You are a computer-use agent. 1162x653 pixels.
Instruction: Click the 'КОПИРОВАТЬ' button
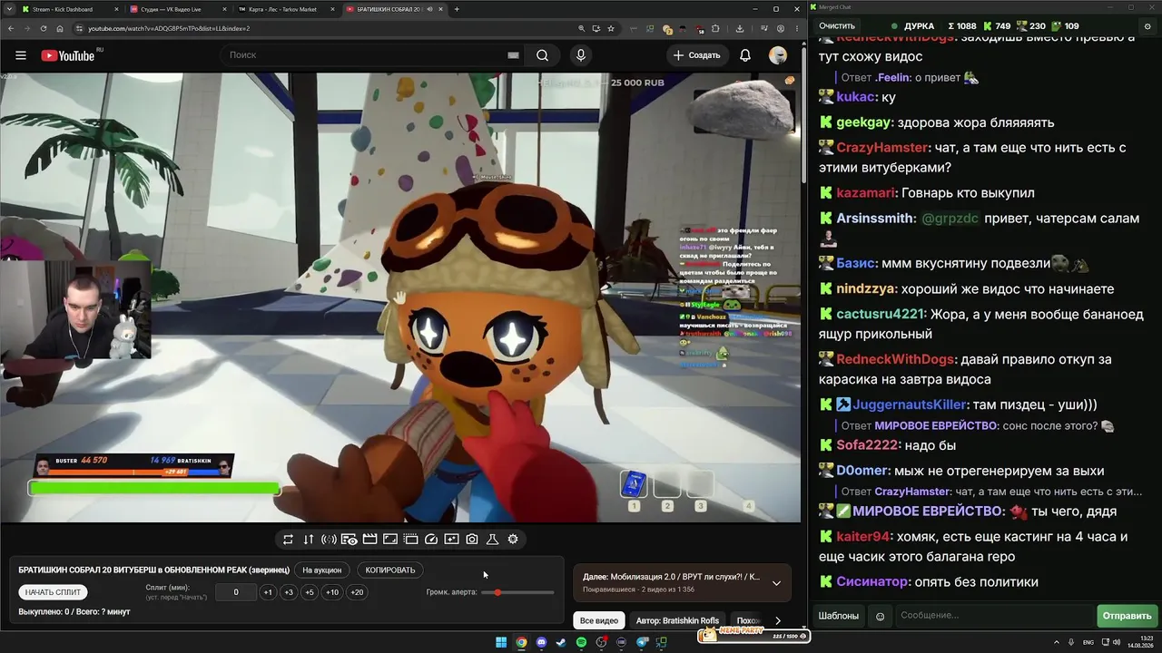[x=390, y=570]
